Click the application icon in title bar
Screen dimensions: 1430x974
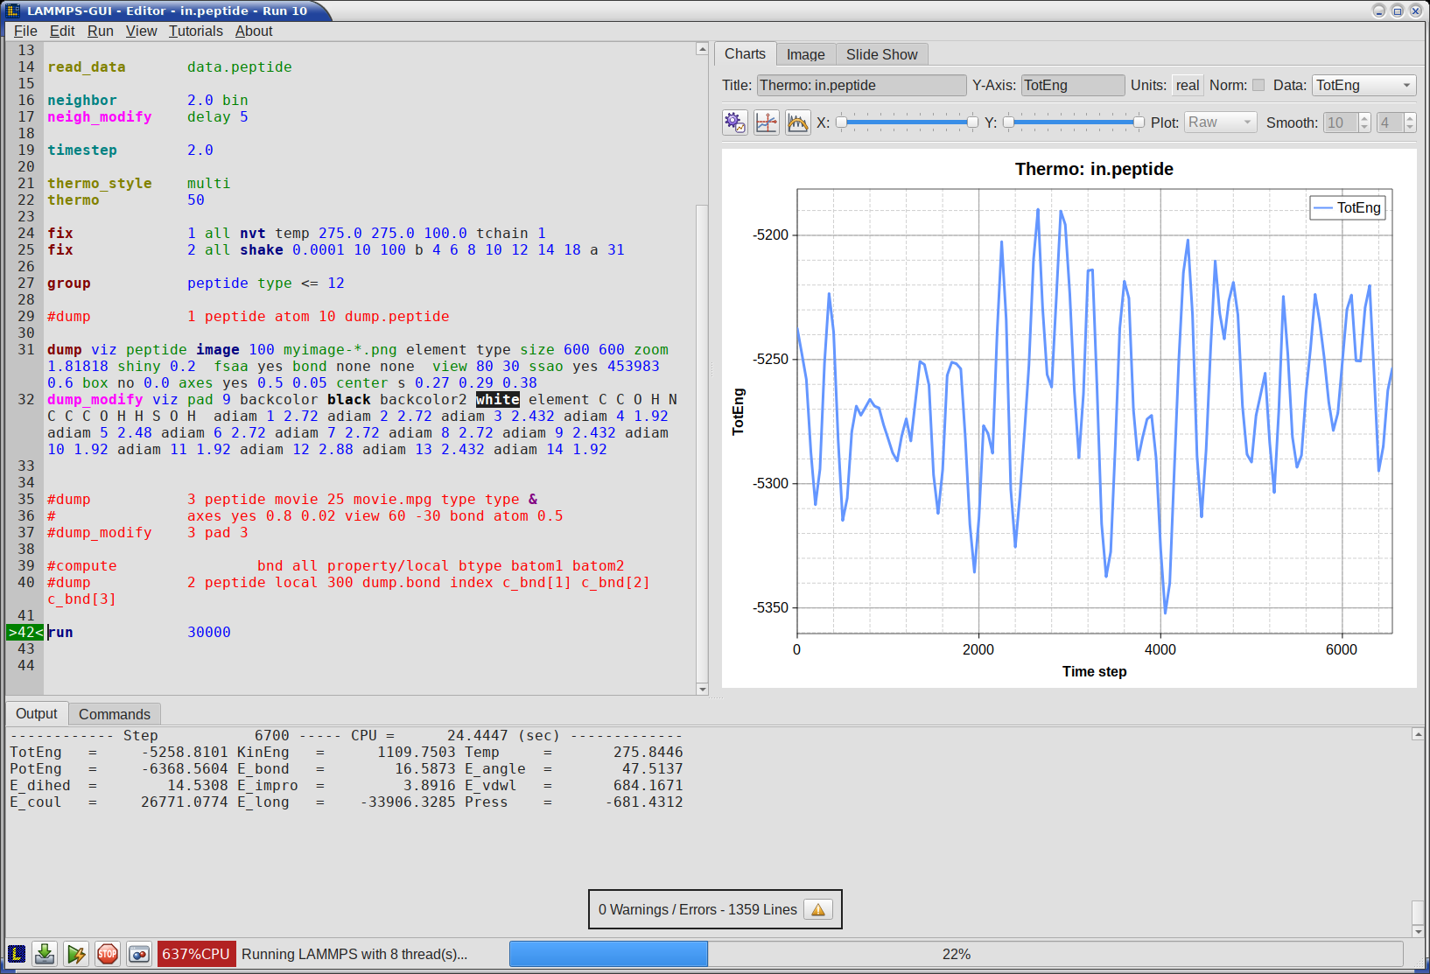(x=13, y=11)
